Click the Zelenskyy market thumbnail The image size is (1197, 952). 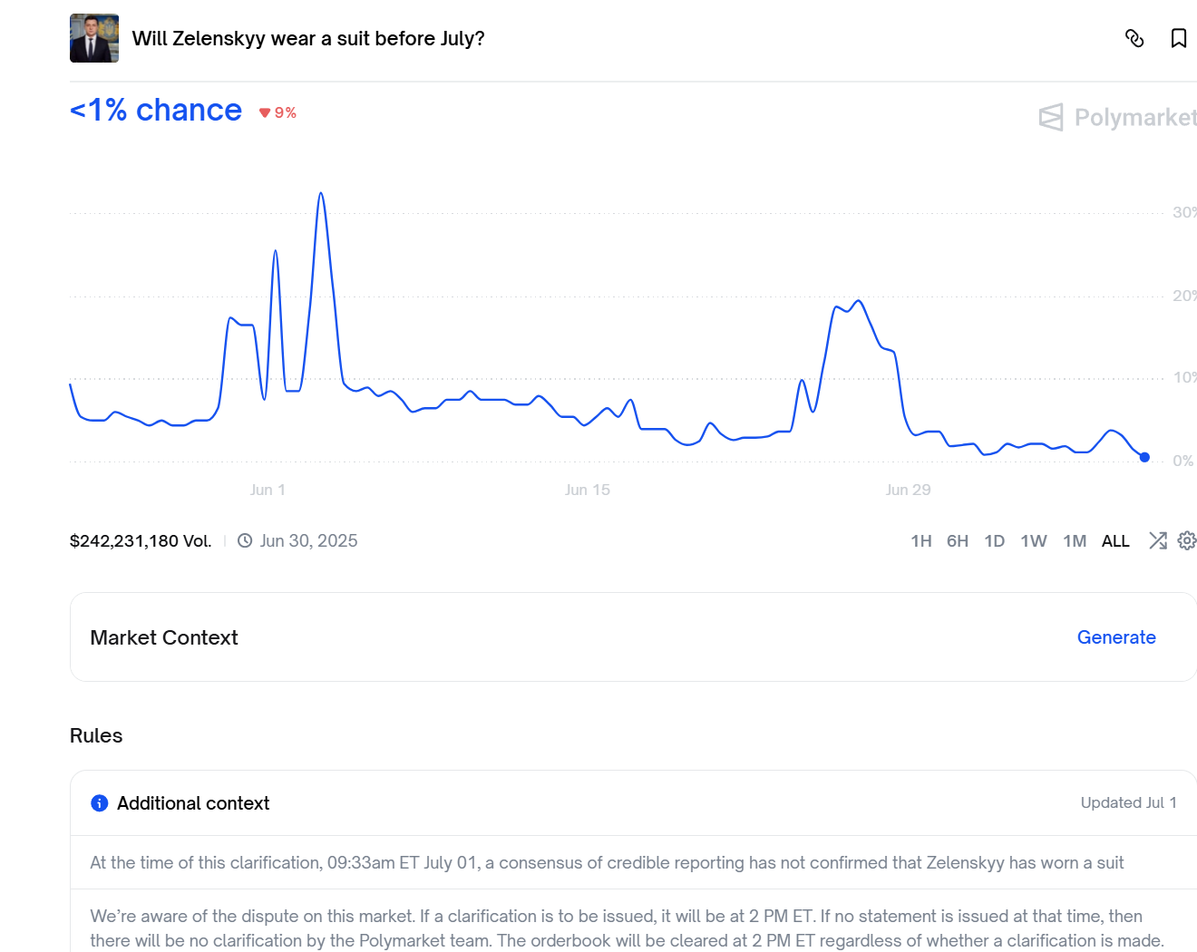click(x=94, y=38)
